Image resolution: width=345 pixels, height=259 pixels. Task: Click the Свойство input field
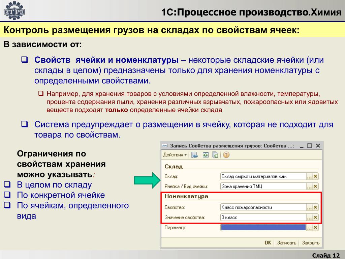pos(263,207)
